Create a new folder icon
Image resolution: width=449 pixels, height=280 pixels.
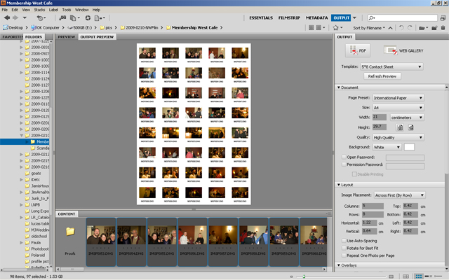[434, 28]
